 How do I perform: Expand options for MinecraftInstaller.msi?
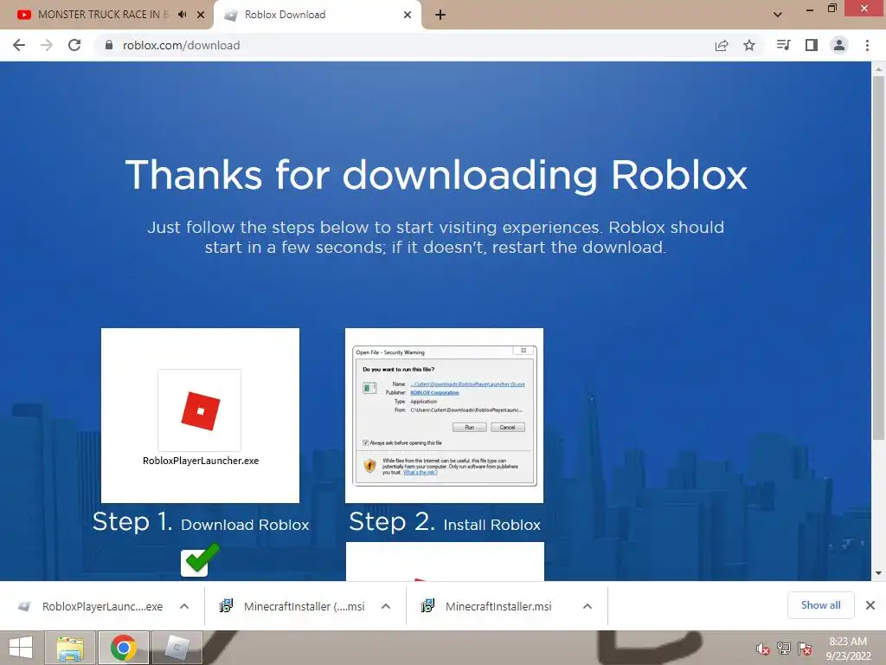[x=587, y=606]
